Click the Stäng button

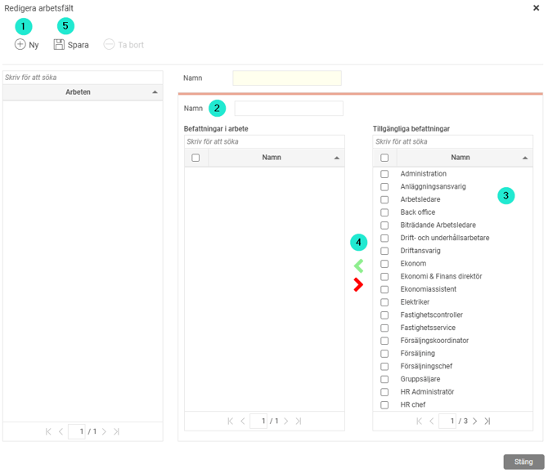[523, 462]
